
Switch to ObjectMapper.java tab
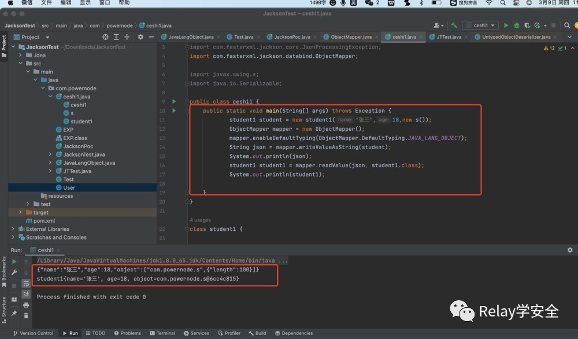tap(351, 37)
